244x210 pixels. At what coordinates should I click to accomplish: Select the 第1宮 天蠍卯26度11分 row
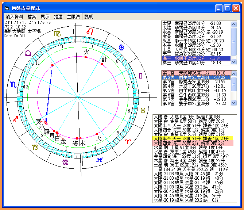point(196,73)
